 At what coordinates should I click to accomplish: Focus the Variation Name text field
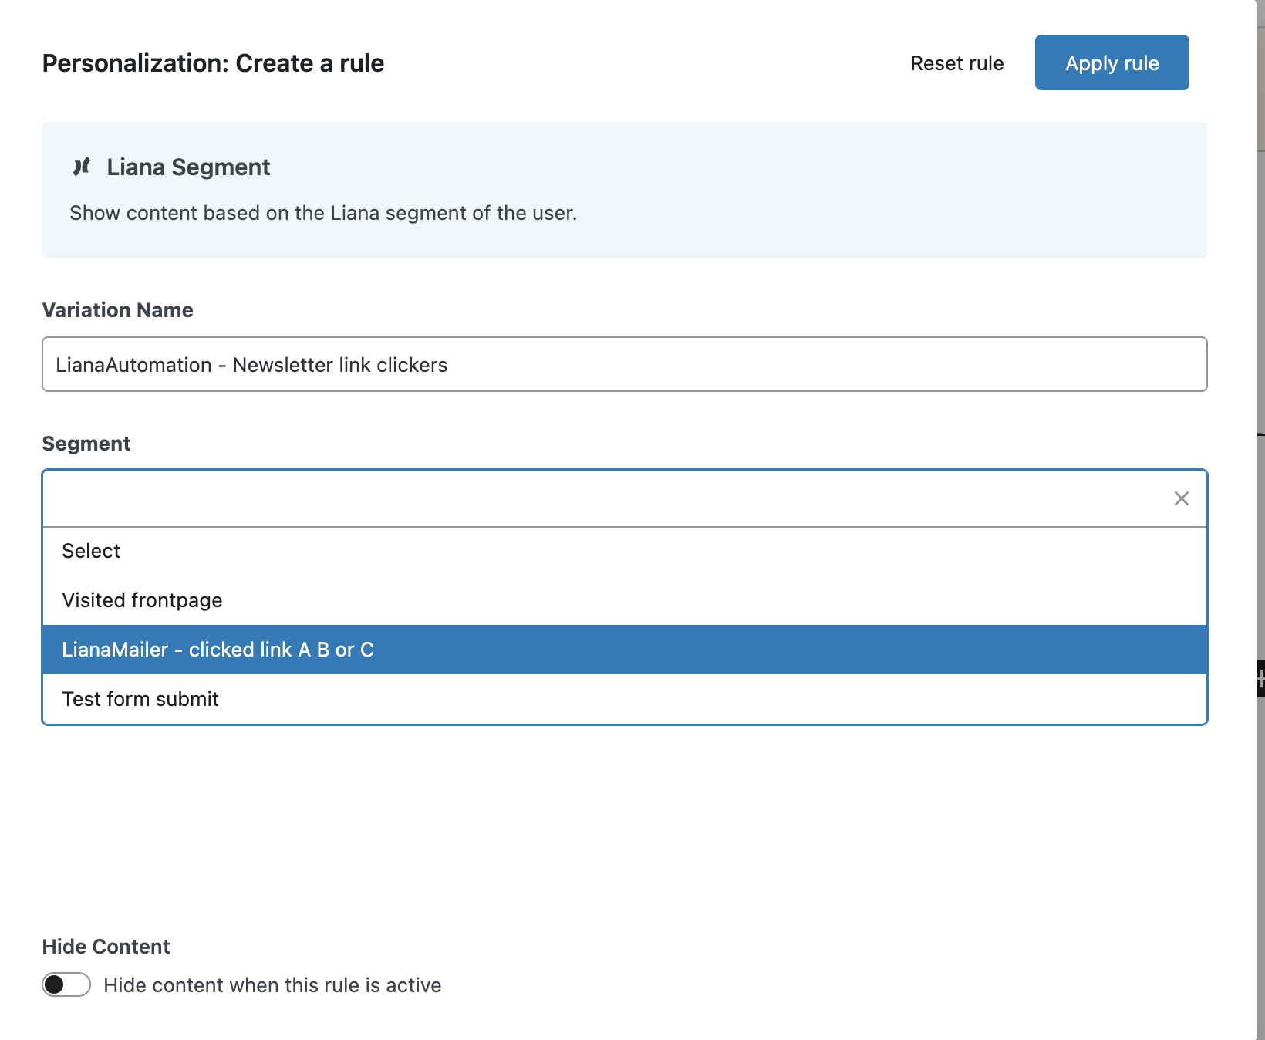click(624, 364)
